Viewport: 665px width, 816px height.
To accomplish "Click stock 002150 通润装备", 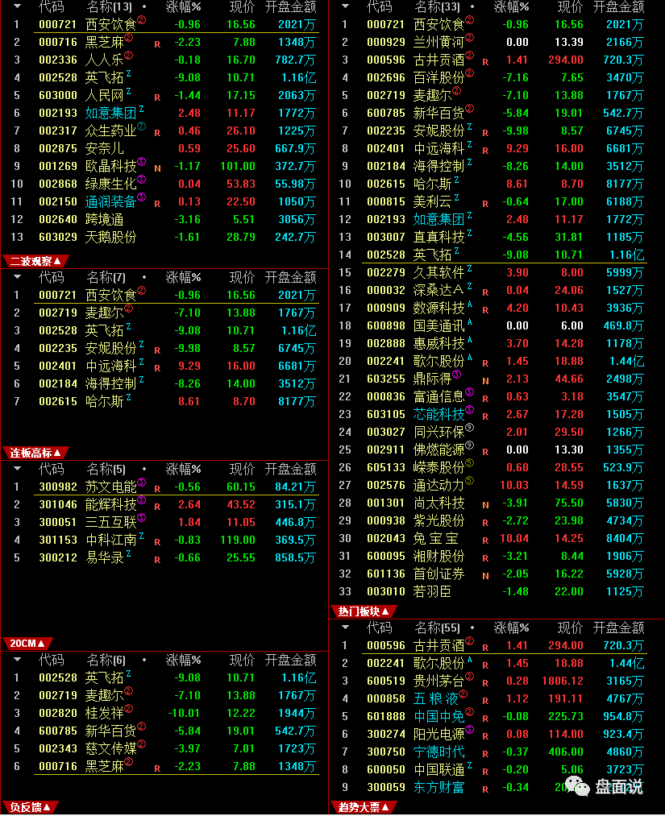I will pyautogui.click(x=164, y=201).
